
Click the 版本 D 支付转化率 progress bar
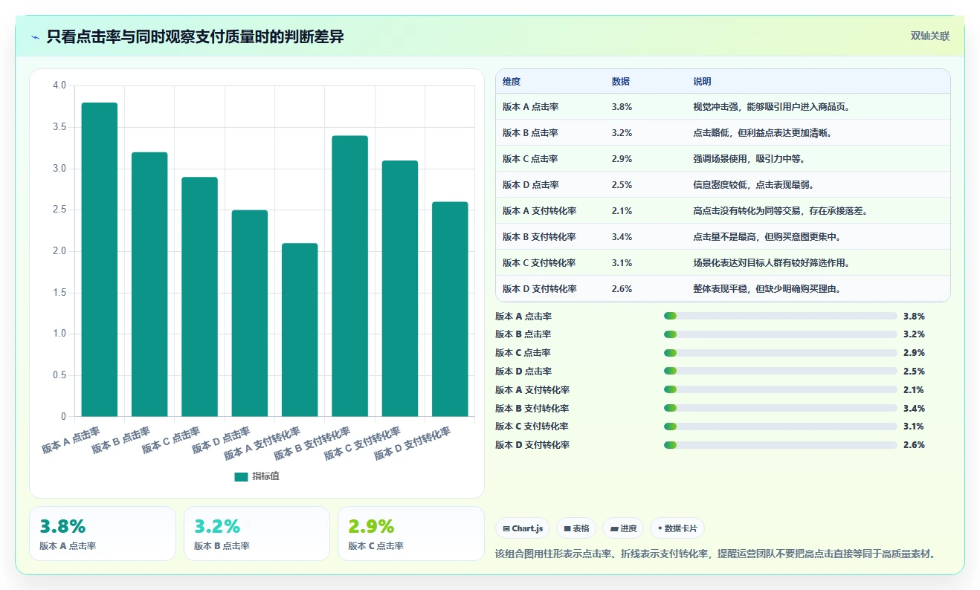(781, 445)
